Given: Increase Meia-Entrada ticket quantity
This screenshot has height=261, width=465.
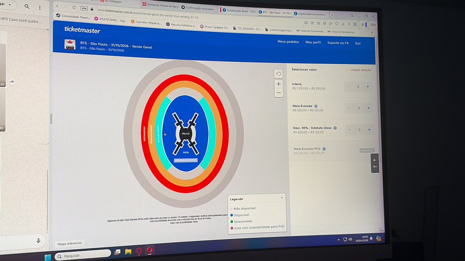Looking at the screenshot, I should [368, 108].
